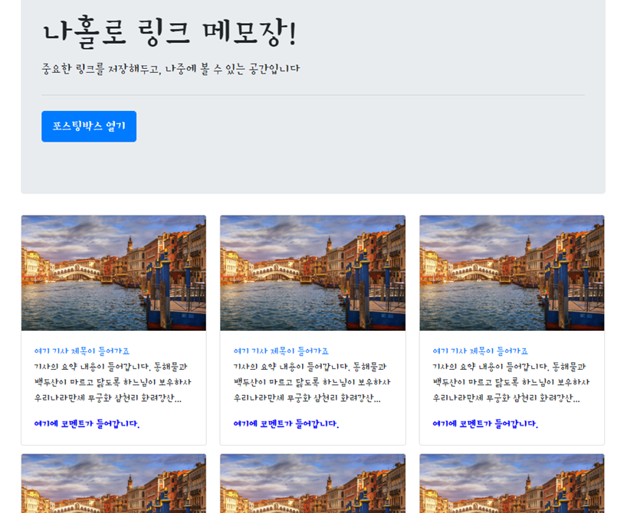Click the summary text in middle card
Screen dimensions: 627x513
point(312,382)
